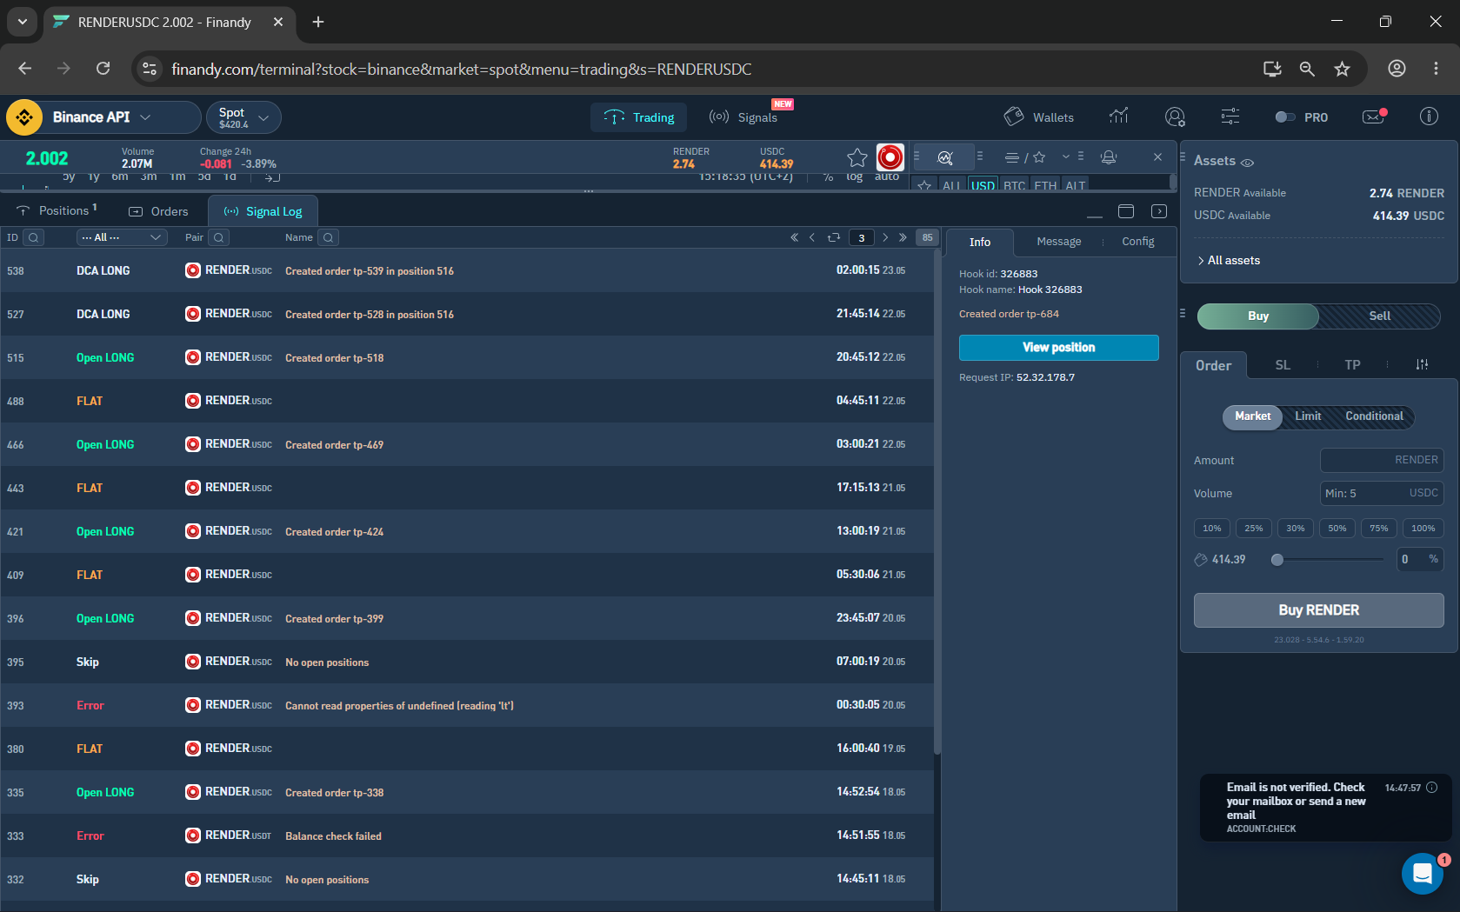The width and height of the screenshot is (1460, 912).
Task: Switch to Message tab
Action: pos(1058,242)
